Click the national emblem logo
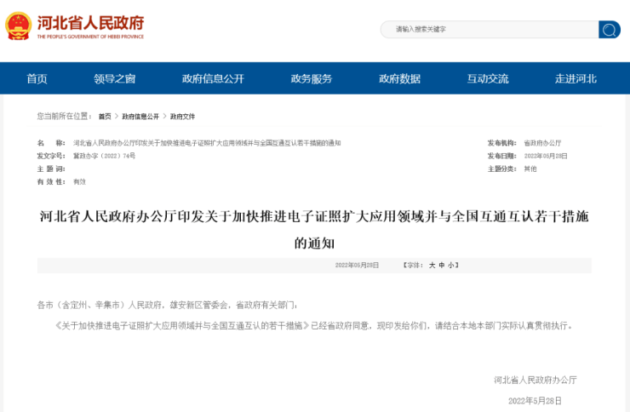630x412 pixels. pos(18,26)
